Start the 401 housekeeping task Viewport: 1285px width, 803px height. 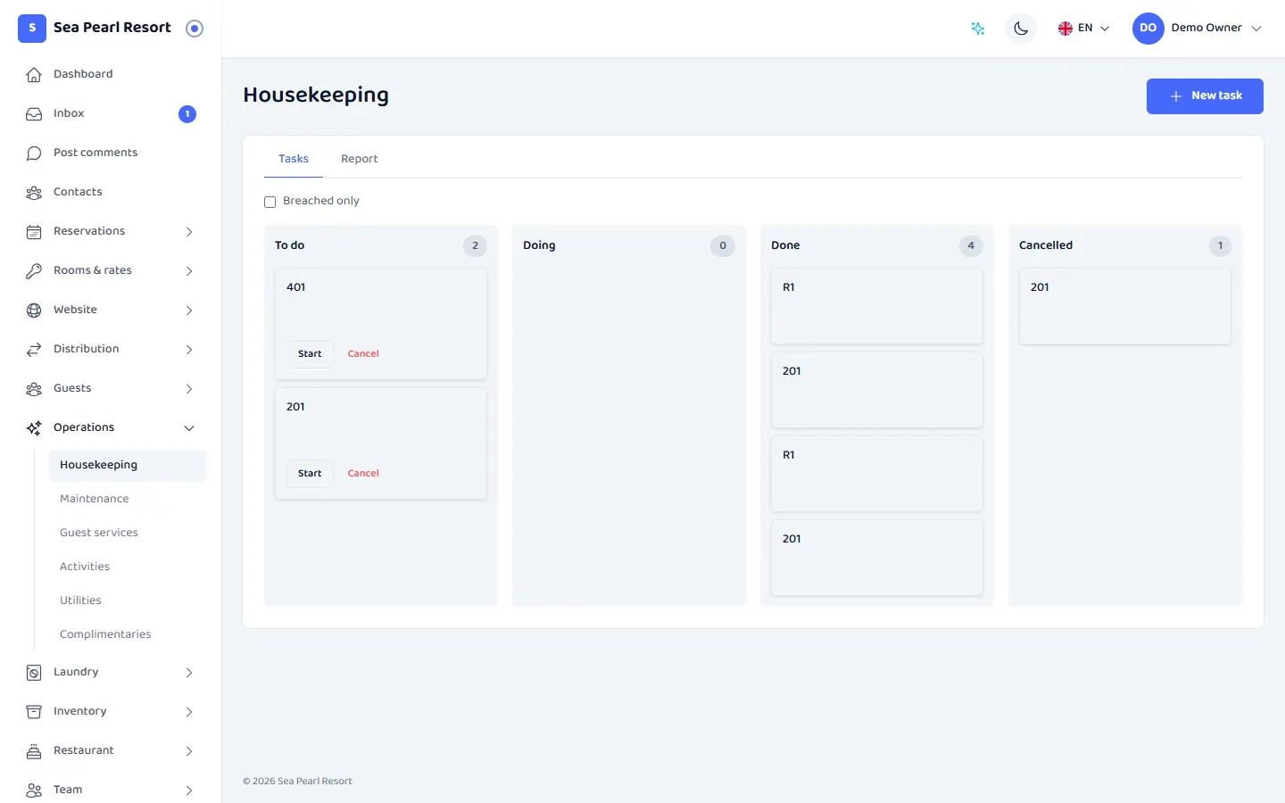(x=310, y=354)
